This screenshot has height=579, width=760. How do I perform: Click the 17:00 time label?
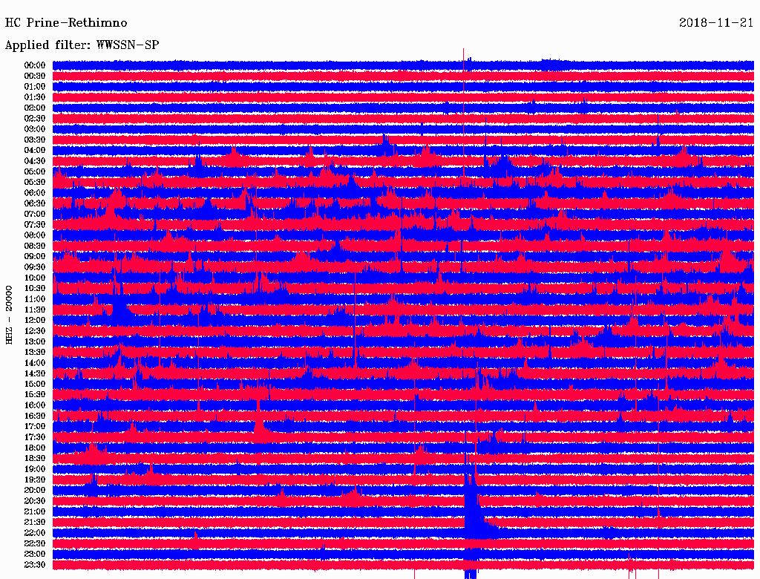pyautogui.click(x=35, y=427)
